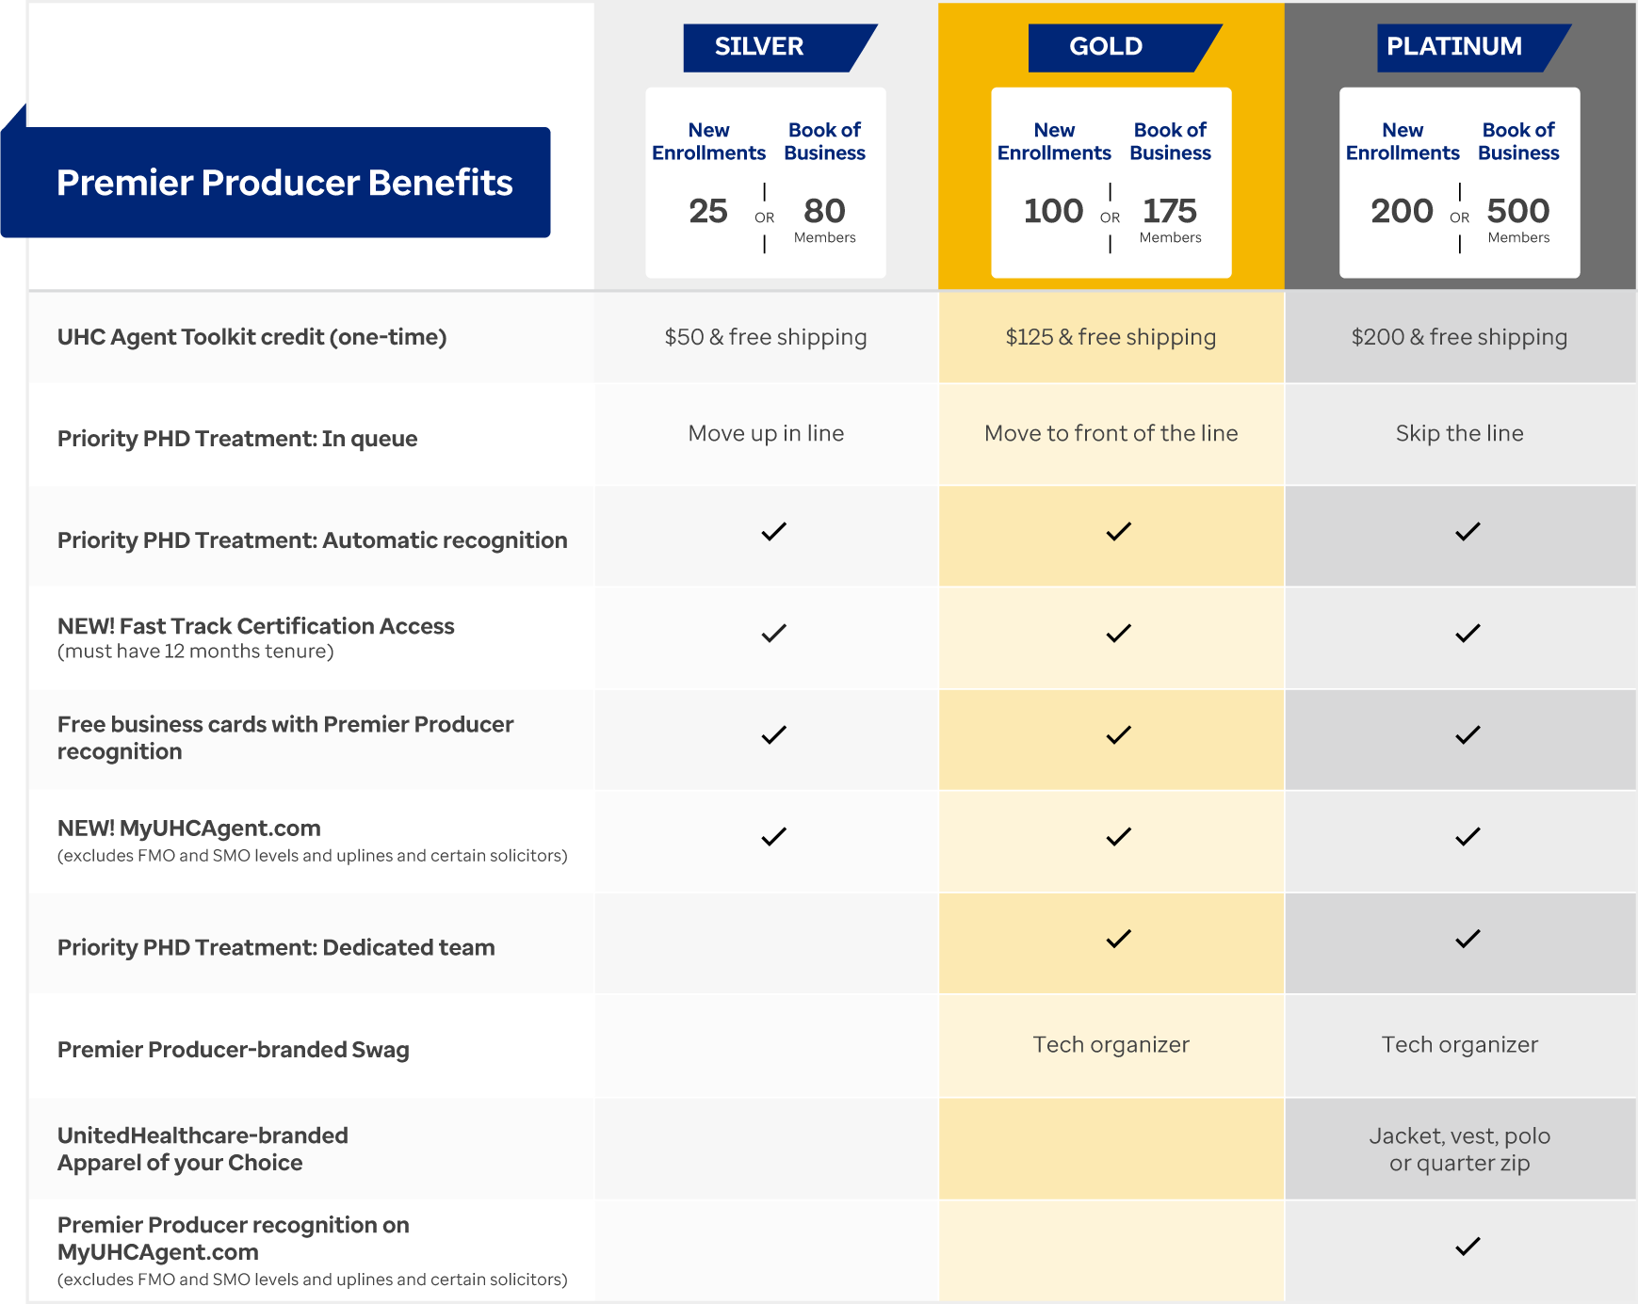Viewport: 1638px width, 1304px height.
Task: Click the Gold 100 new enrollments number
Action: [x=1054, y=211]
